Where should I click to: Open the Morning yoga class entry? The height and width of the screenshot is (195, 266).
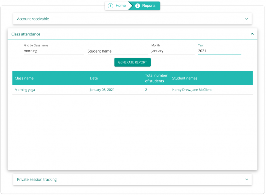[25, 90]
